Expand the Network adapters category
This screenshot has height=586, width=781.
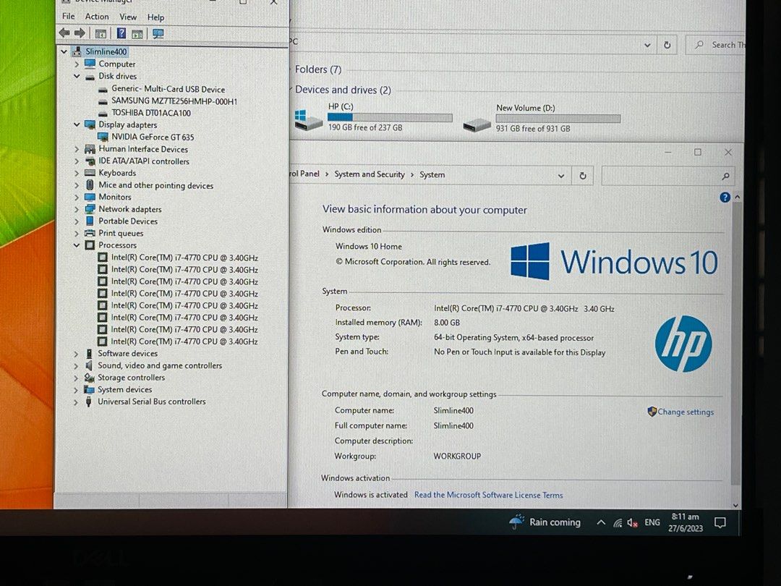coord(77,208)
